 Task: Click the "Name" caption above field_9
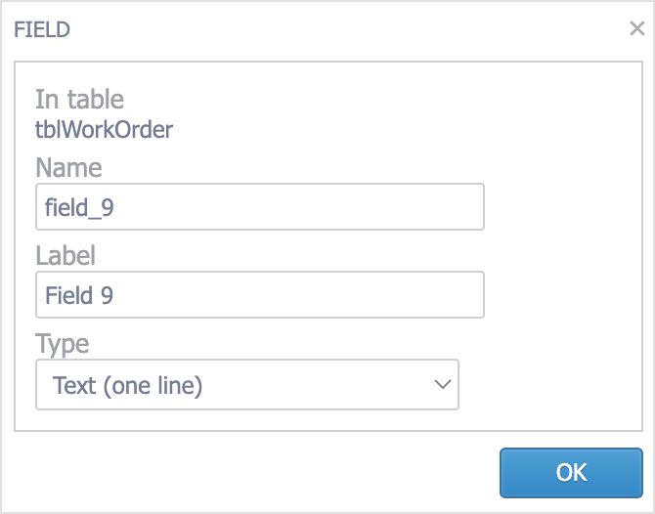coord(68,167)
